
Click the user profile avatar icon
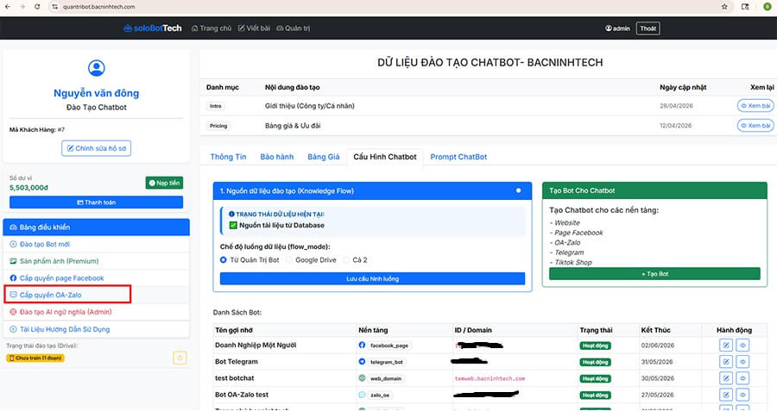click(x=96, y=68)
